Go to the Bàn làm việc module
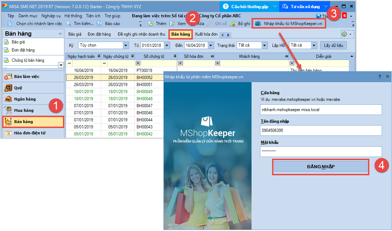The width and height of the screenshot is (392, 231). pos(34,77)
